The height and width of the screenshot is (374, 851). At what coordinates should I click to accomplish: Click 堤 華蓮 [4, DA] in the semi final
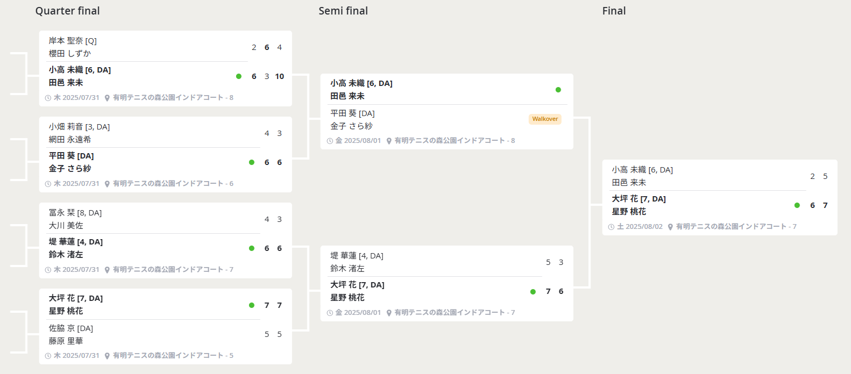click(x=357, y=256)
